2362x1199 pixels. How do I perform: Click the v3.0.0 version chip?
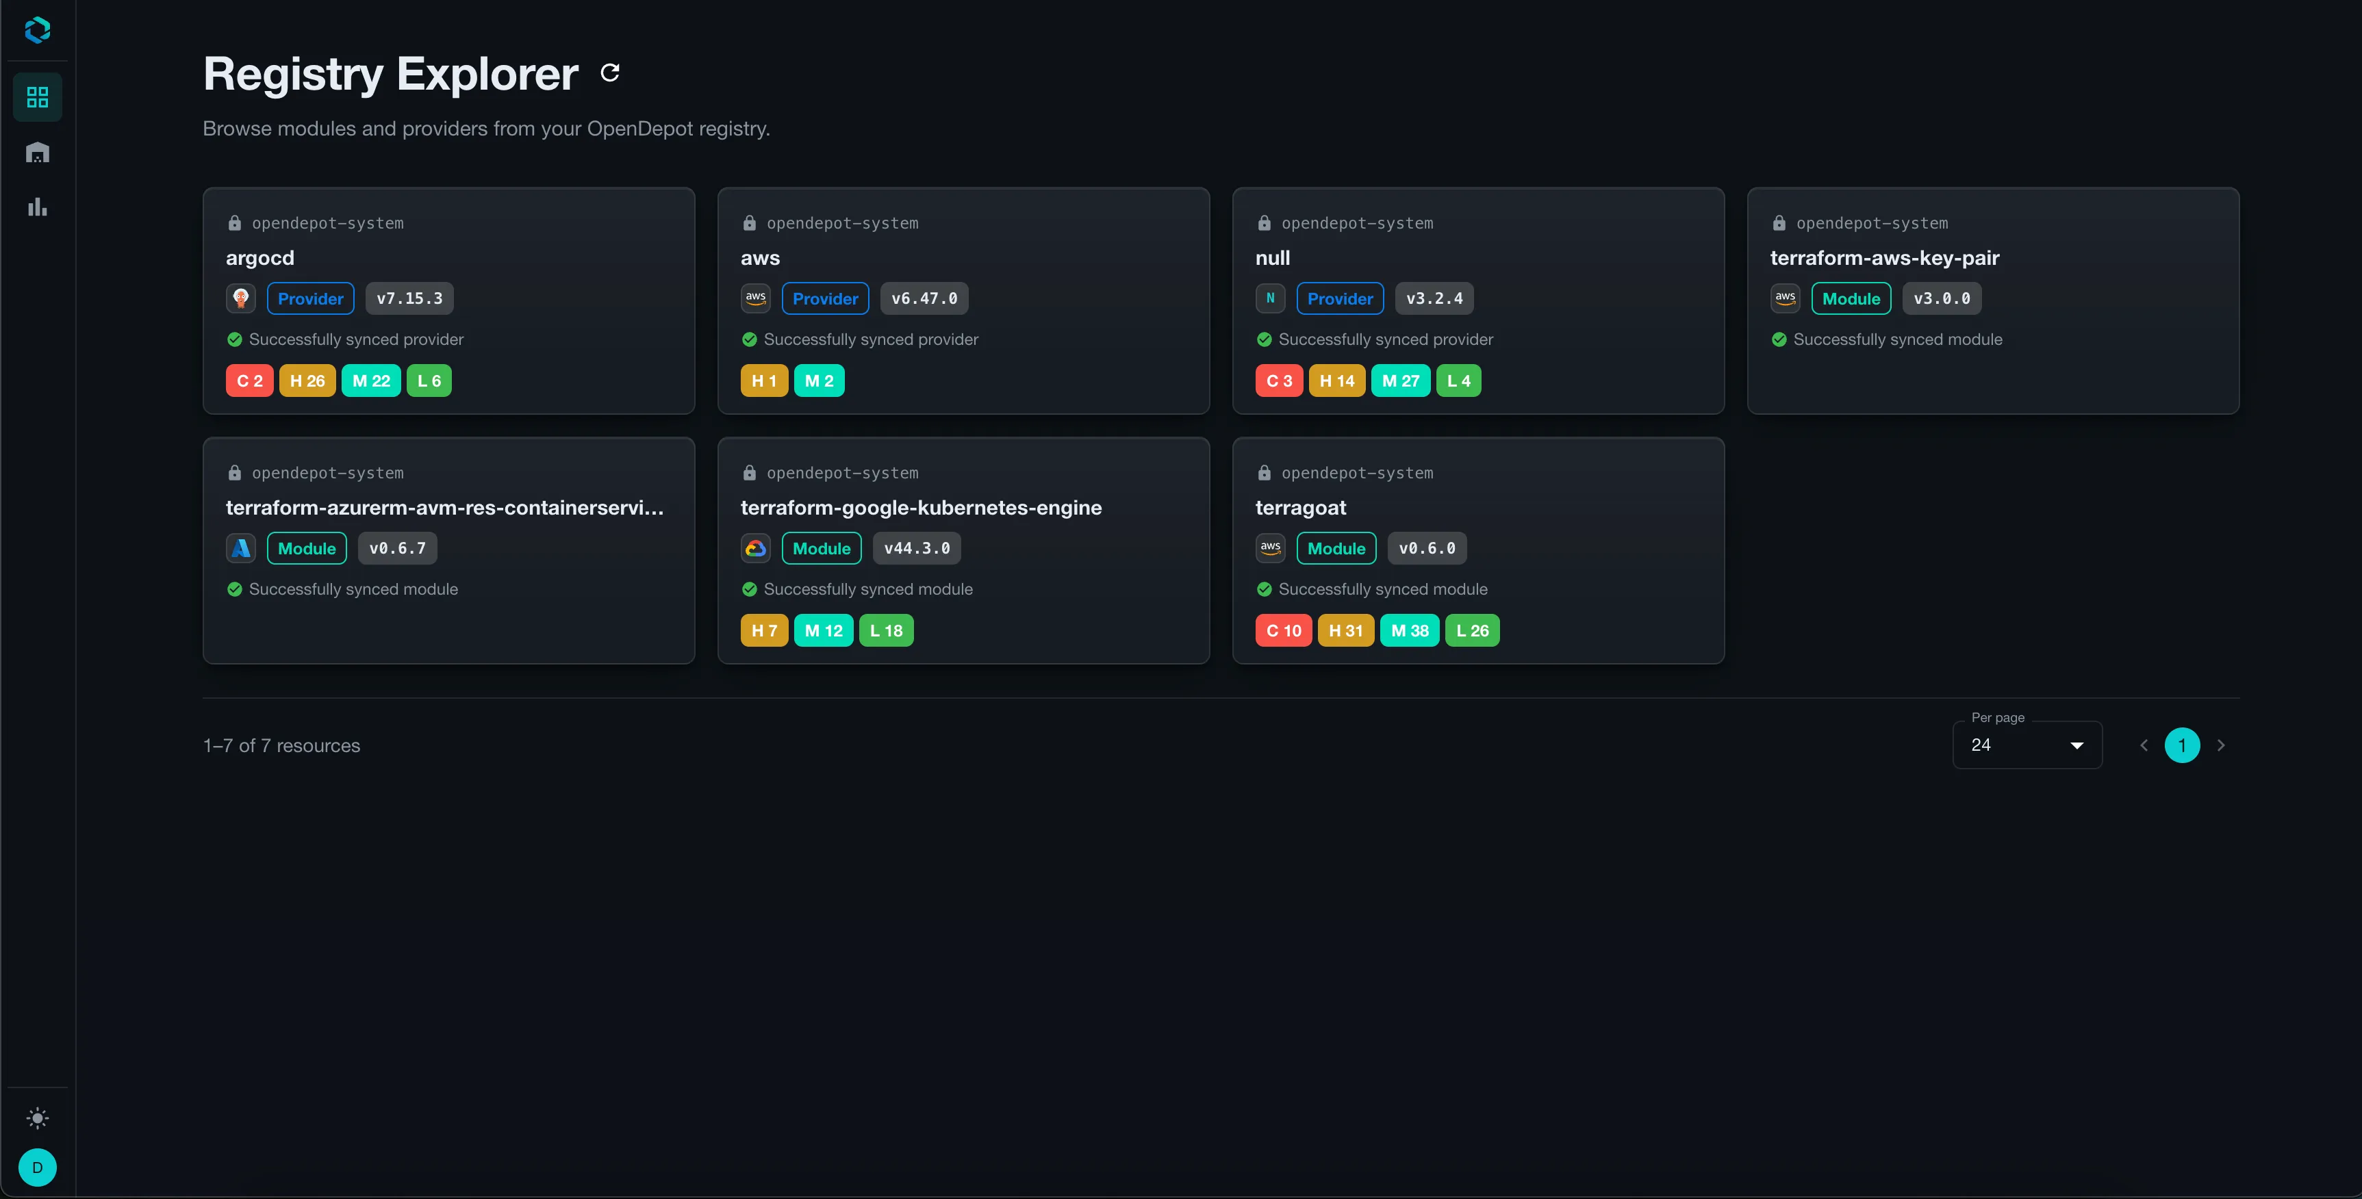click(1942, 299)
